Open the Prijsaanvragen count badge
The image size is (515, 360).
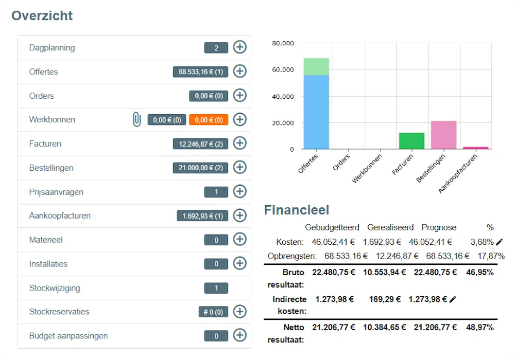pos(216,192)
